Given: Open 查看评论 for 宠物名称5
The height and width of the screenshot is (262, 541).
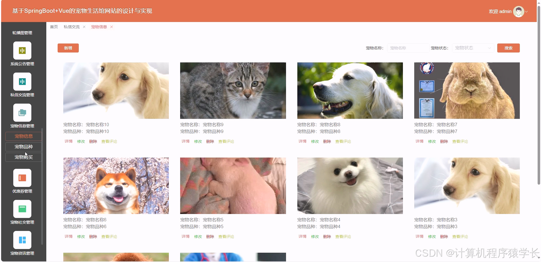Looking at the screenshot, I should tap(226, 237).
